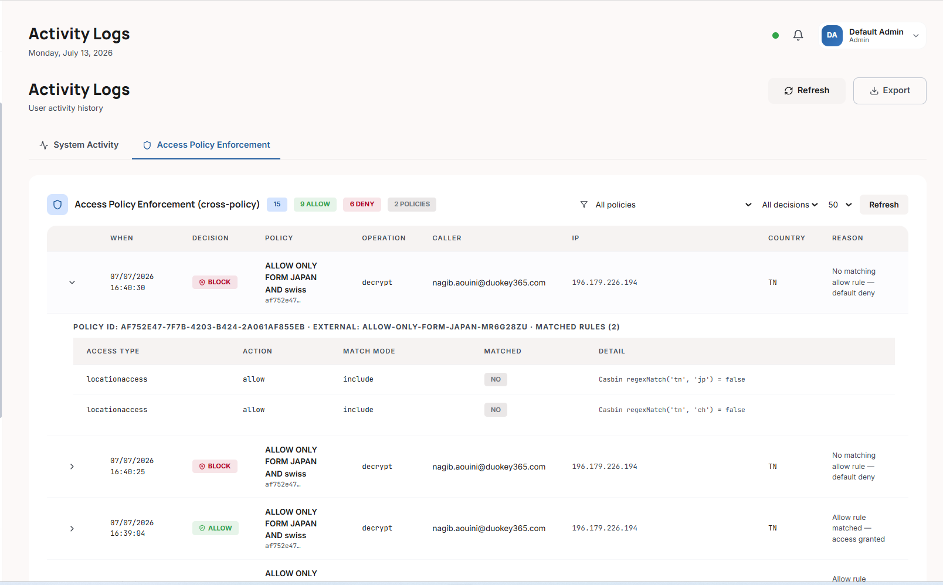
Task: Collapse the 16:40:30 log row
Action: click(x=72, y=283)
